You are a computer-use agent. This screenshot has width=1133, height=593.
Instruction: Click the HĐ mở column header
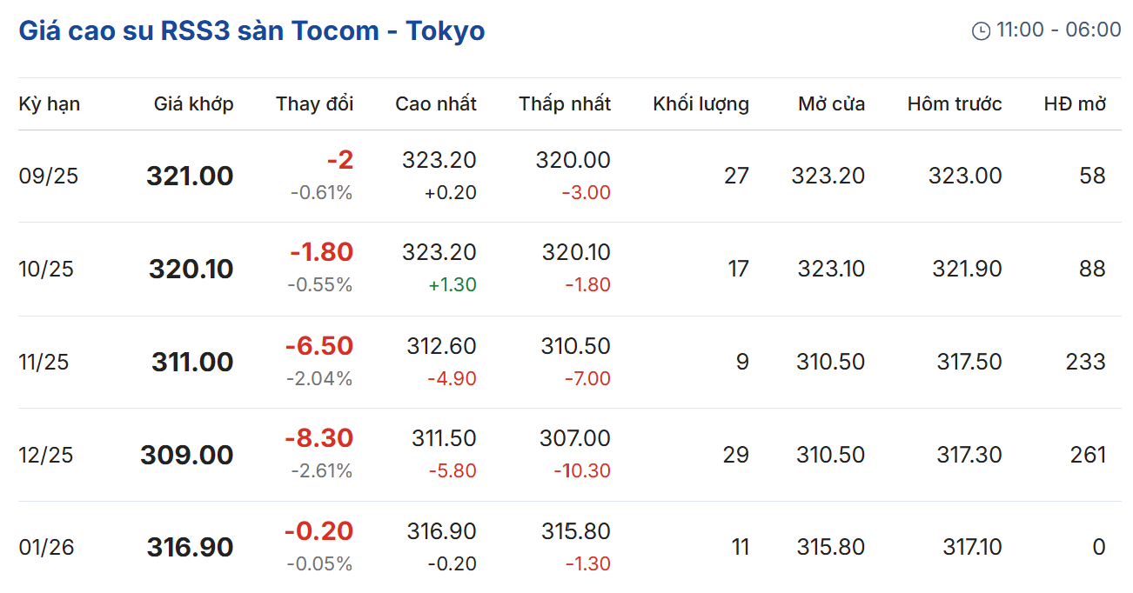1075,104
